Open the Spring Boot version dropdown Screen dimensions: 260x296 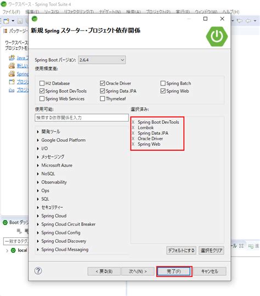pyautogui.click(x=102, y=60)
